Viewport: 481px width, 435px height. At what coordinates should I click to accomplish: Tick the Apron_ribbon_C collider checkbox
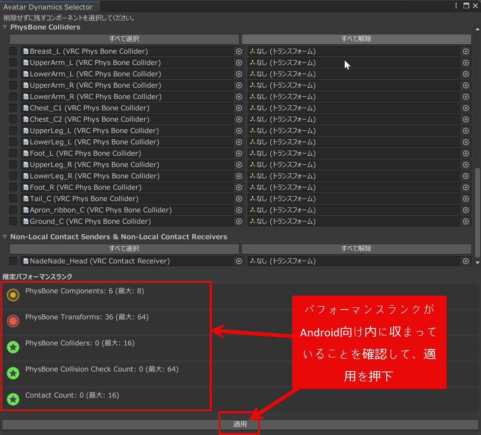(13, 210)
